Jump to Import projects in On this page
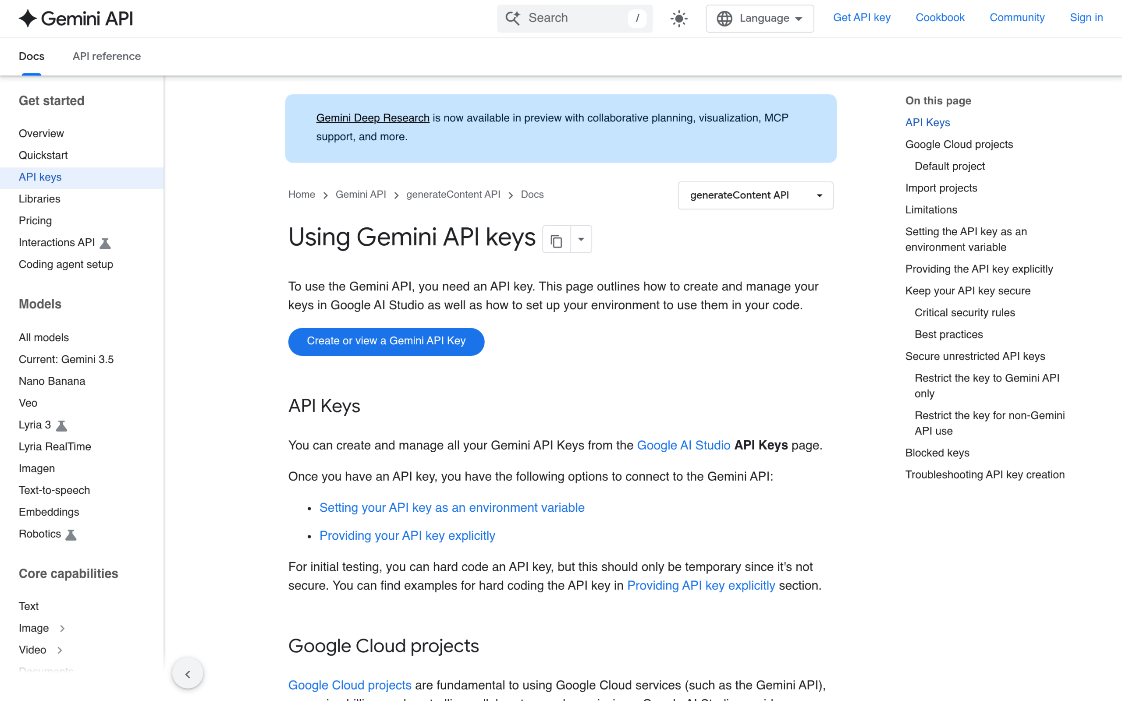 [x=941, y=188]
